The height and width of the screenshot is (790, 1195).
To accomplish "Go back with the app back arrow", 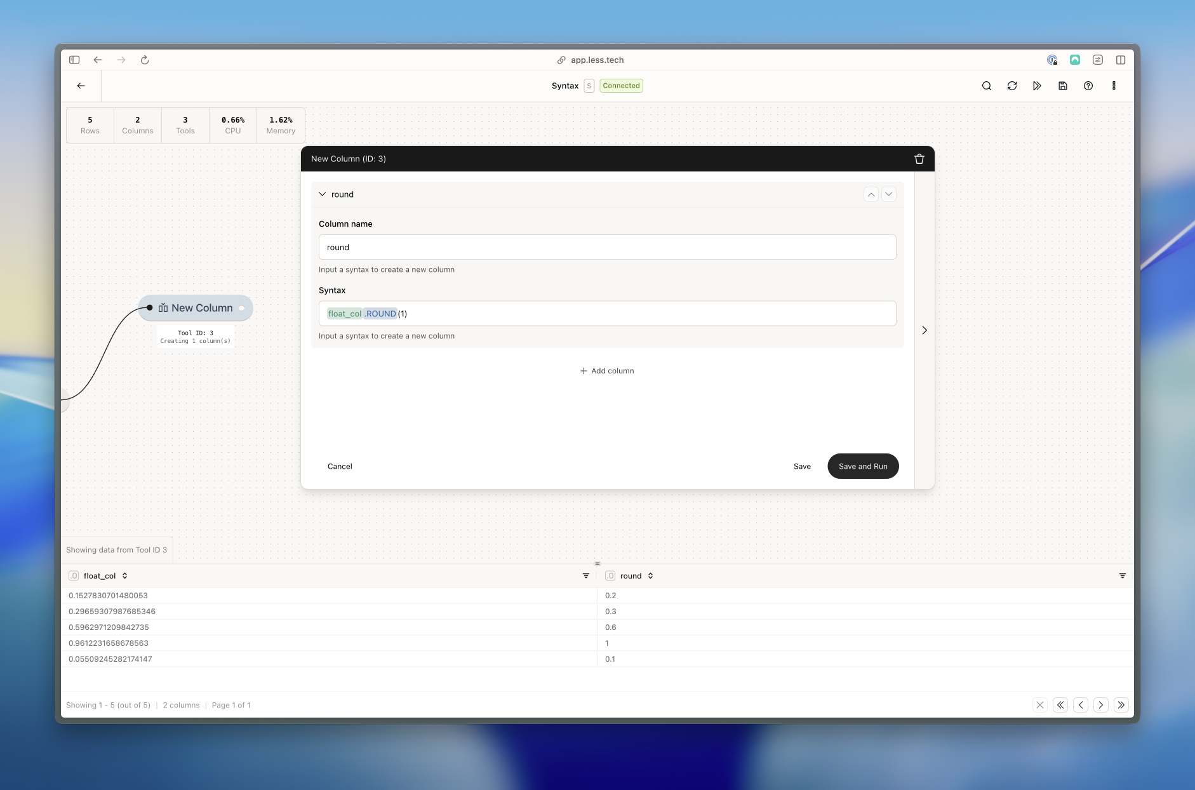I will (x=81, y=86).
